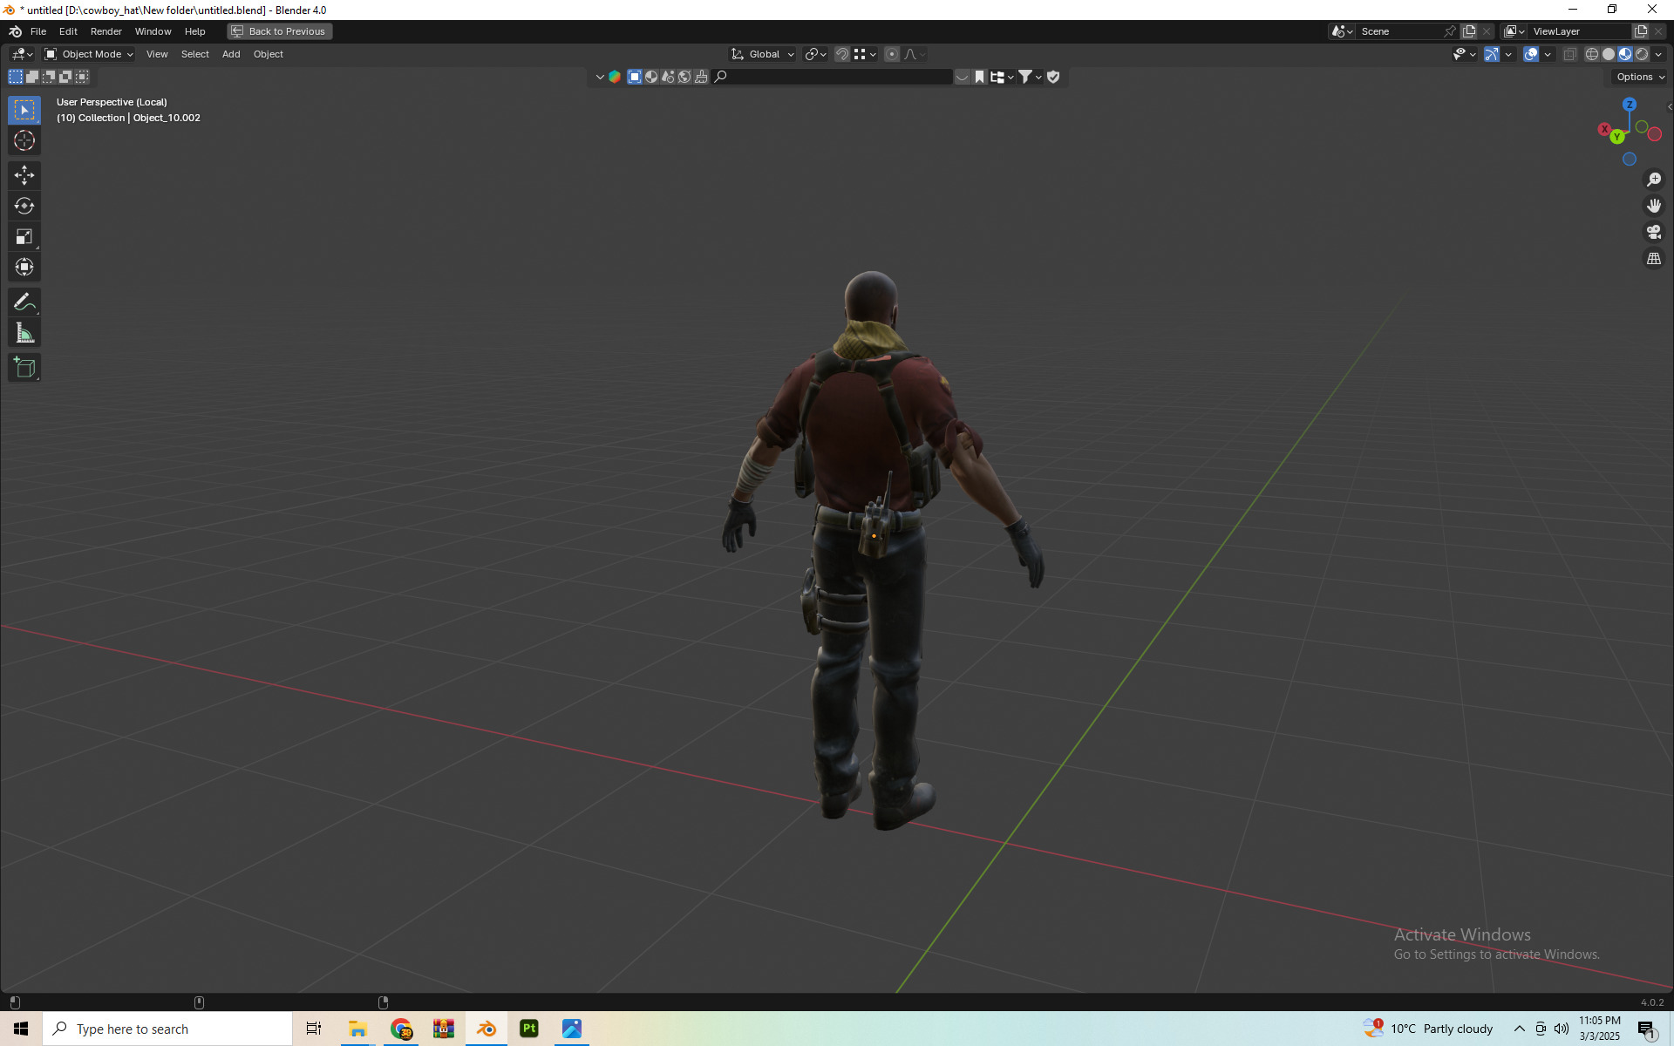Open the Edit menu
Screen dimensions: 1674x1046
(x=68, y=31)
